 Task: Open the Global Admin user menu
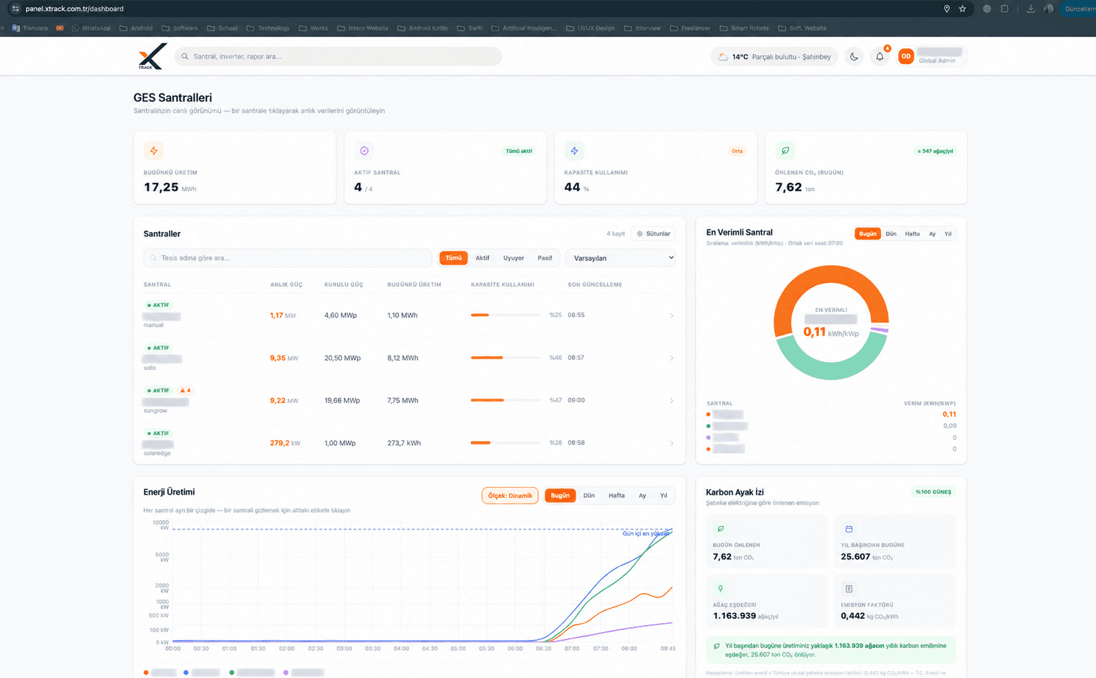(932, 56)
